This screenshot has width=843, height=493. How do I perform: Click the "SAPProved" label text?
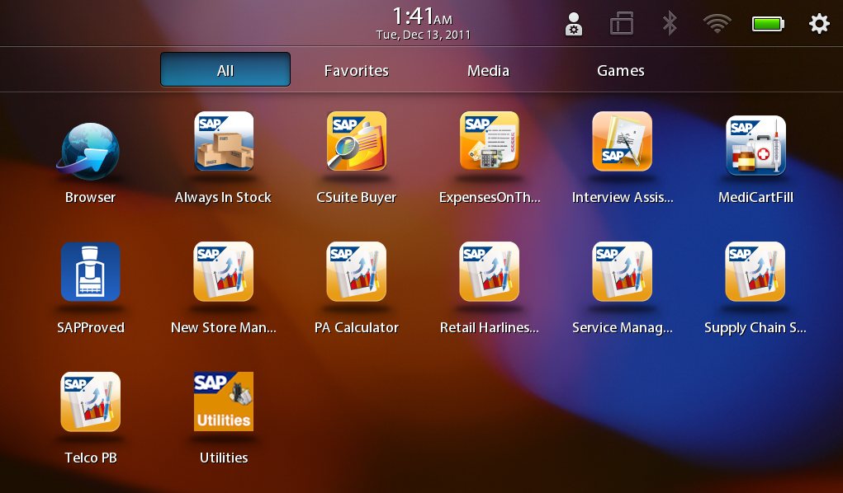click(91, 327)
